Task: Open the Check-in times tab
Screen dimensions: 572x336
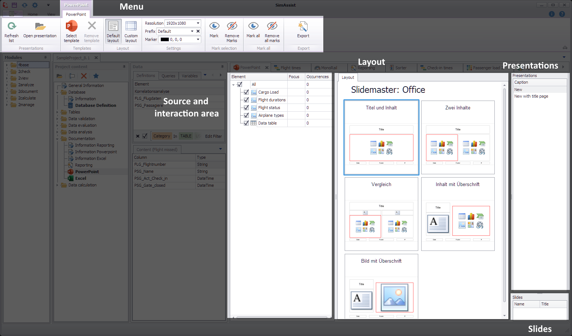Action: (440, 68)
